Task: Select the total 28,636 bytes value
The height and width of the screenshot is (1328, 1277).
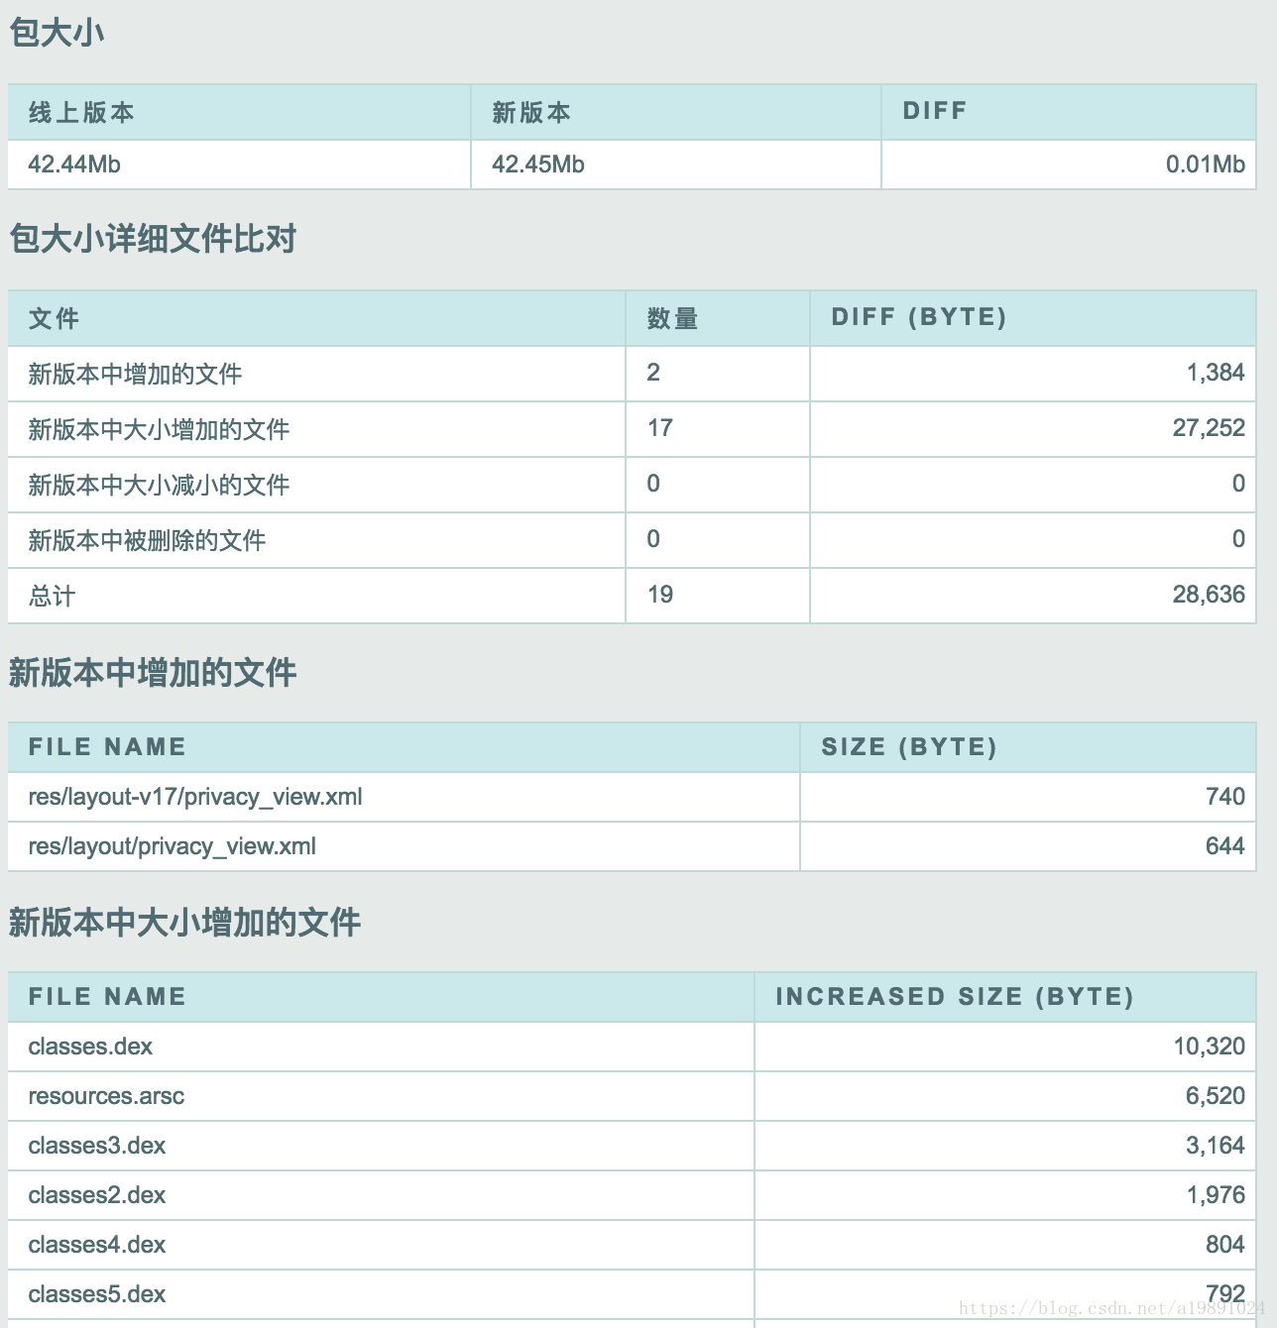Action: point(1209,595)
